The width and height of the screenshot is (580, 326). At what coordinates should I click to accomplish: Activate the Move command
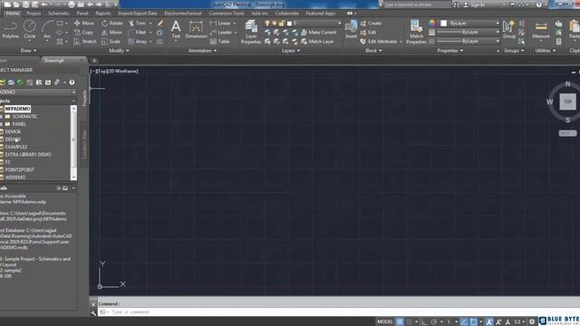coord(84,23)
